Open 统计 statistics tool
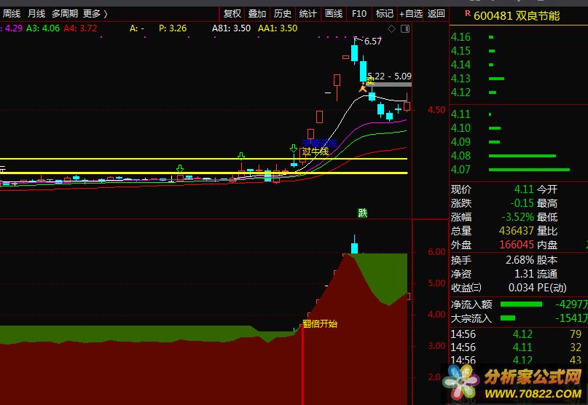 (308, 14)
